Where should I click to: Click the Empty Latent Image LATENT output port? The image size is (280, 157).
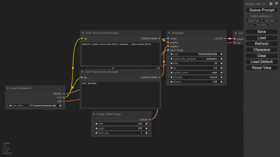150,120
